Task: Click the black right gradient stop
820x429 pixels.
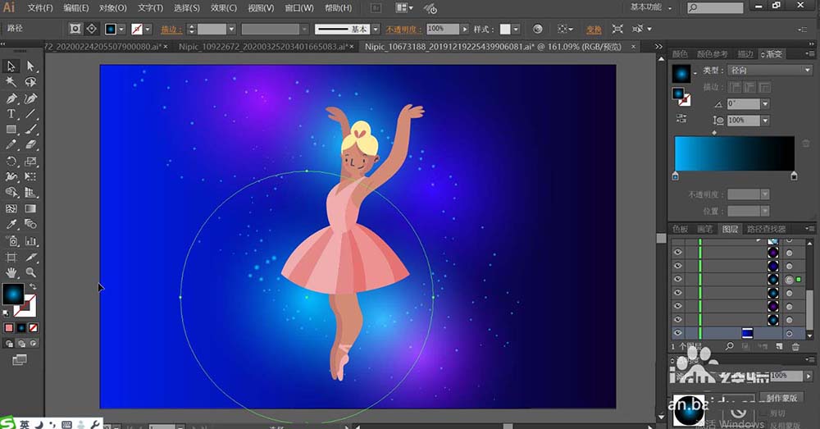Action: 794,176
